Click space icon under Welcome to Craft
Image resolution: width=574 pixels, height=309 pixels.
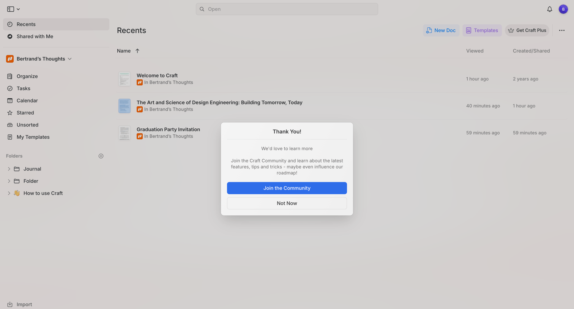click(140, 82)
